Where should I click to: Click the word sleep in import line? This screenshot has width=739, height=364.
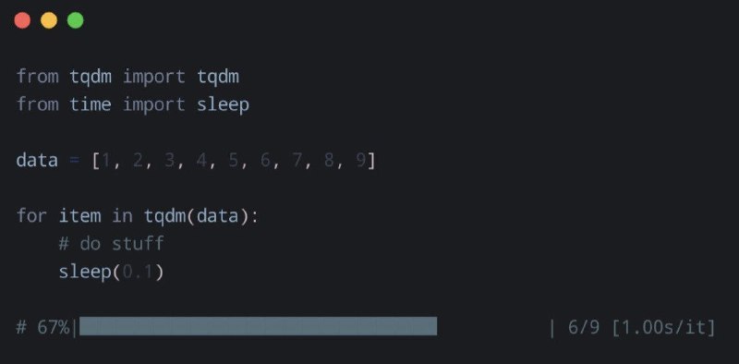tap(223, 104)
